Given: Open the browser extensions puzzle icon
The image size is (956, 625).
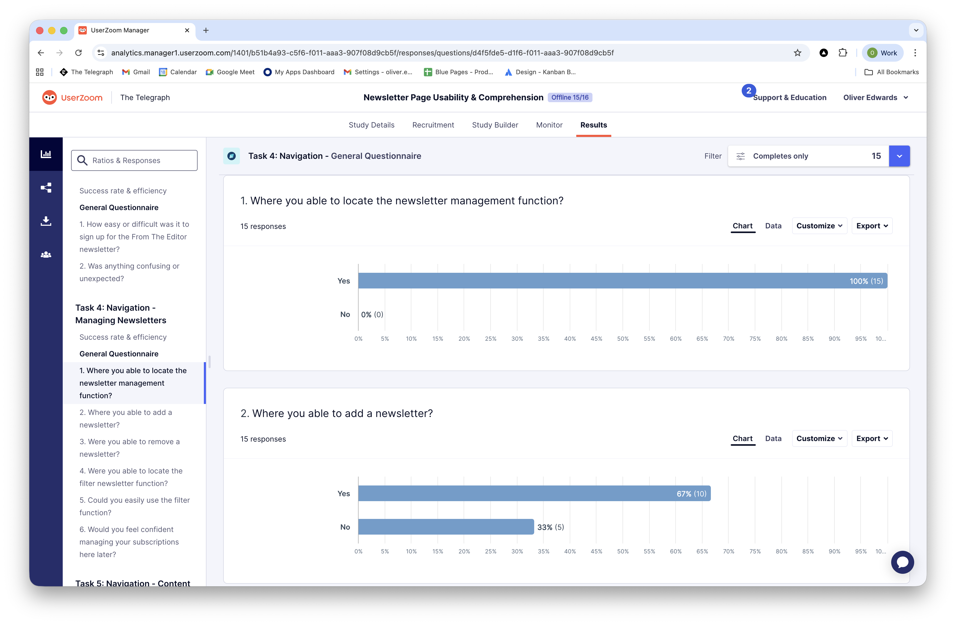Looking at the screenshot, I should click(x=843, y=53).
